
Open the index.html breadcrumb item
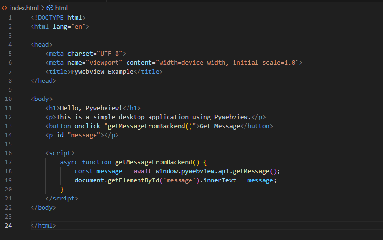tap(24, 8)
